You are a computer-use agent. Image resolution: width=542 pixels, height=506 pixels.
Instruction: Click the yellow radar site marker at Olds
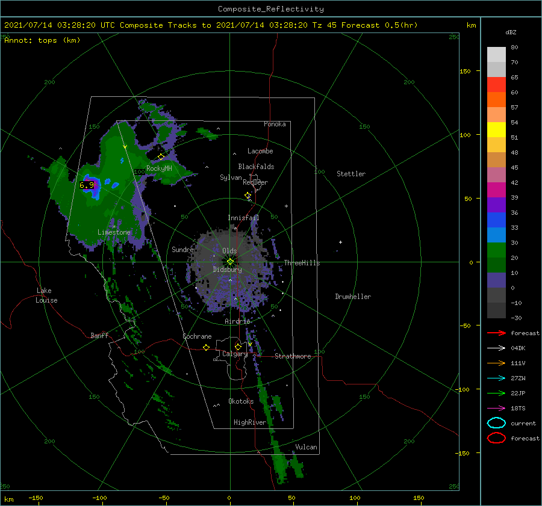(230, 262)
